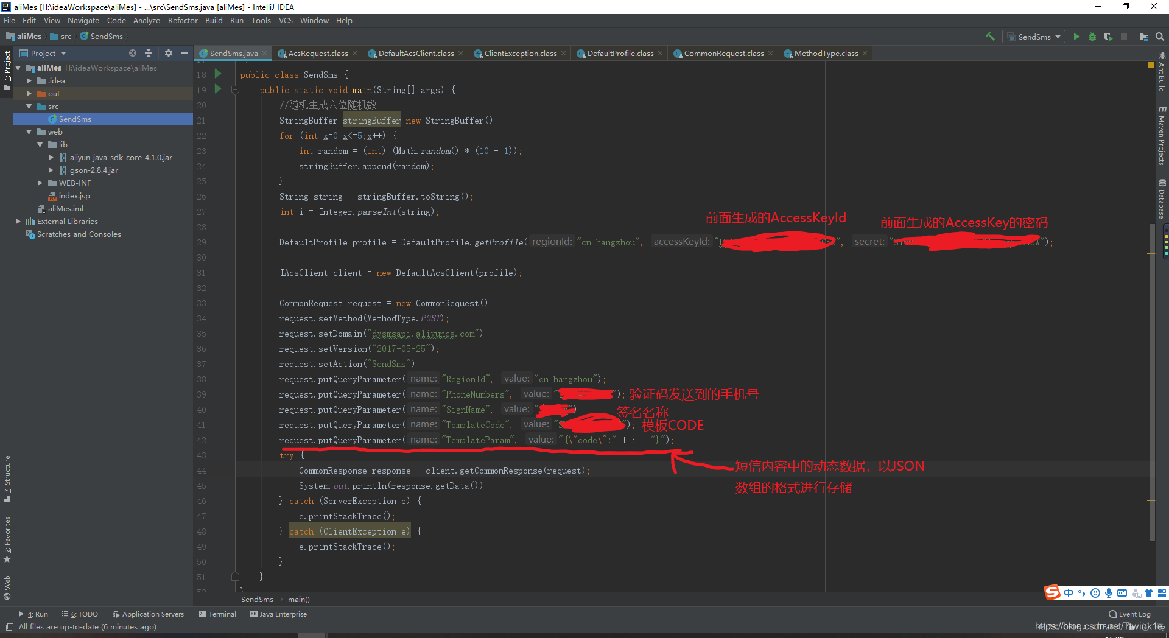Screen dimensions: 1169x638
Task: Toggle the Sogou 中 Chinese/English mode
Action: [x=1069, y=593]
